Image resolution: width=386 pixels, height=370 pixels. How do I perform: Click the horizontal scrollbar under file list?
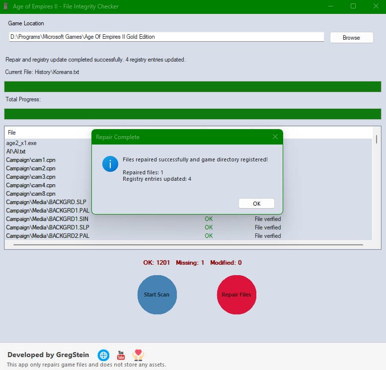(x=188, y=245)
